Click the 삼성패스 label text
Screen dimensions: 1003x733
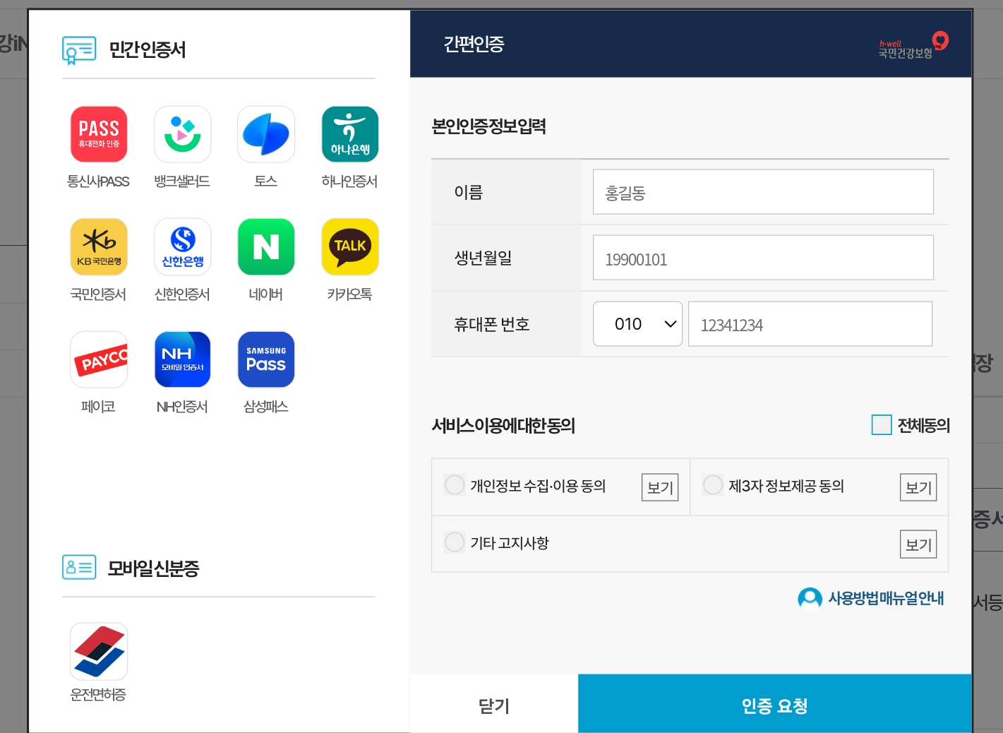coord(266,406)
